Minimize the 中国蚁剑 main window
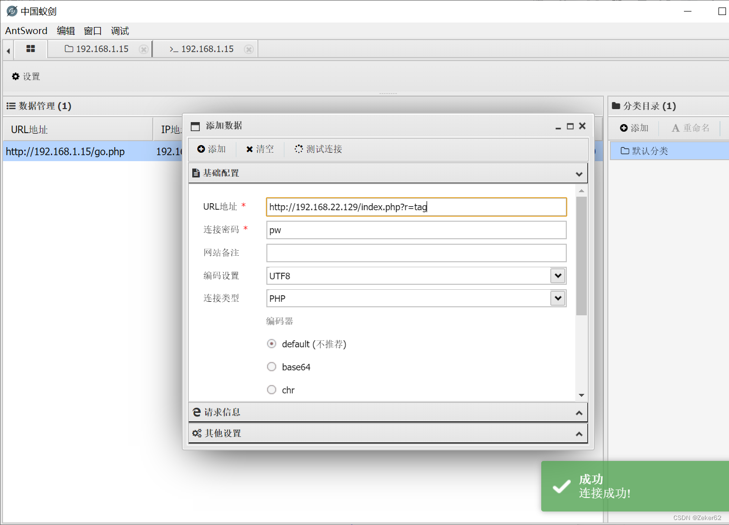729x525 pixels. (687, 11)
